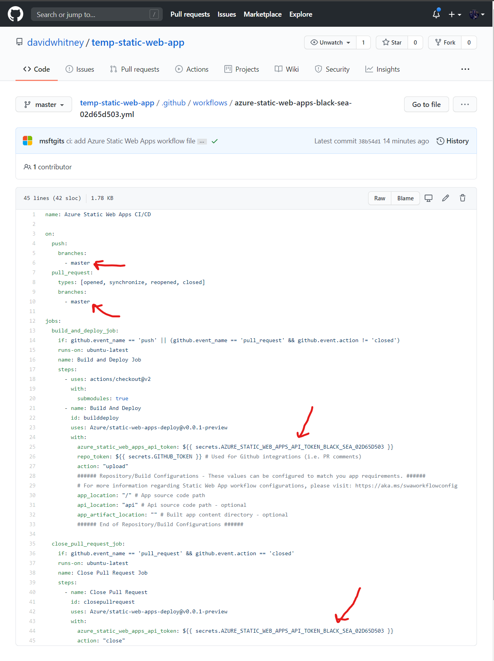Delete this file with trash icon
This screenshot has height=661, width=494.
463,198
